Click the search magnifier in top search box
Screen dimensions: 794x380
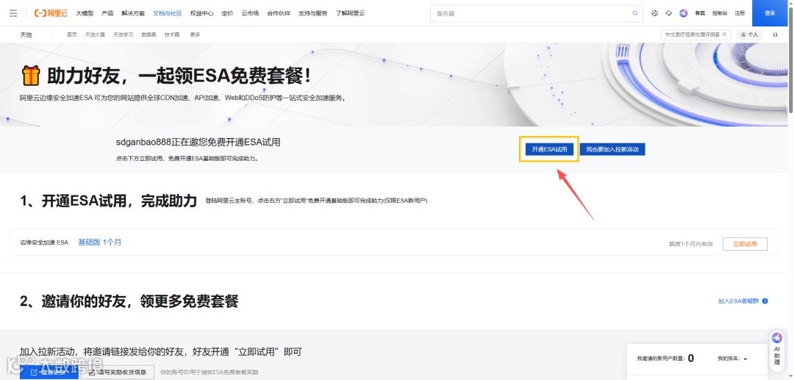(x=635, y=13)
